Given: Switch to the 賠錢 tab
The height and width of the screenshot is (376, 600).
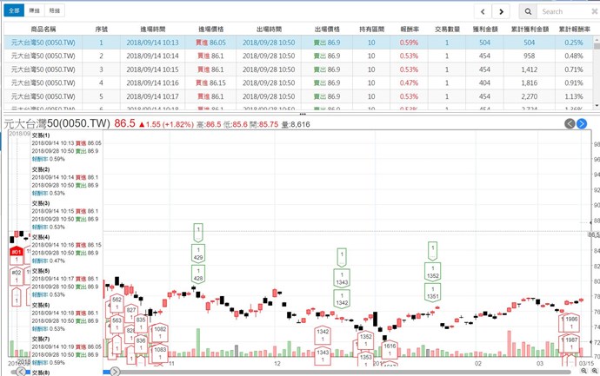Looking at the screenshot, I should point(56,11).
